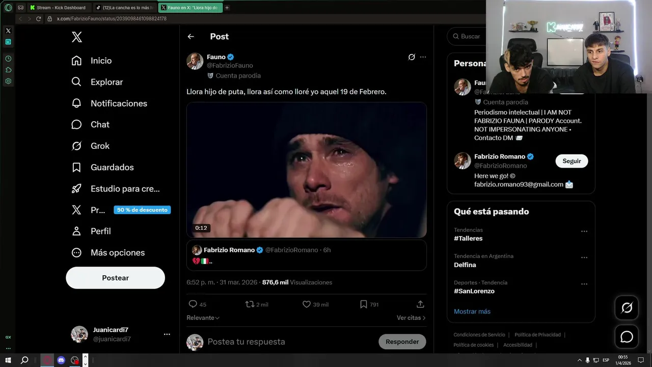Repost this post with the retweet icon

click(250, 304)
